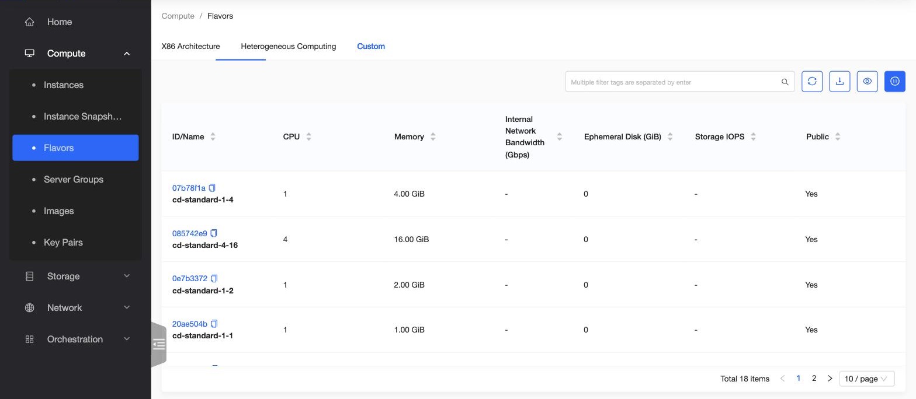Open the 10 / page dropdown
This screenshot has width=916, height=399.
coord(866,379)
